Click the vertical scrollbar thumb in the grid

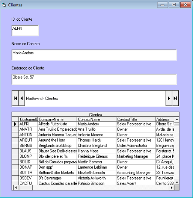coord(177,124)
